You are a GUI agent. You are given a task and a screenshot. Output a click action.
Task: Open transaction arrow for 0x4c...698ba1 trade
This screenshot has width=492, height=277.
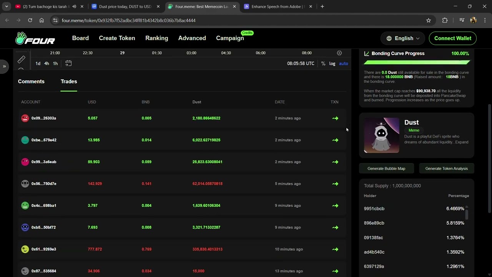click(x=336, y=206)
